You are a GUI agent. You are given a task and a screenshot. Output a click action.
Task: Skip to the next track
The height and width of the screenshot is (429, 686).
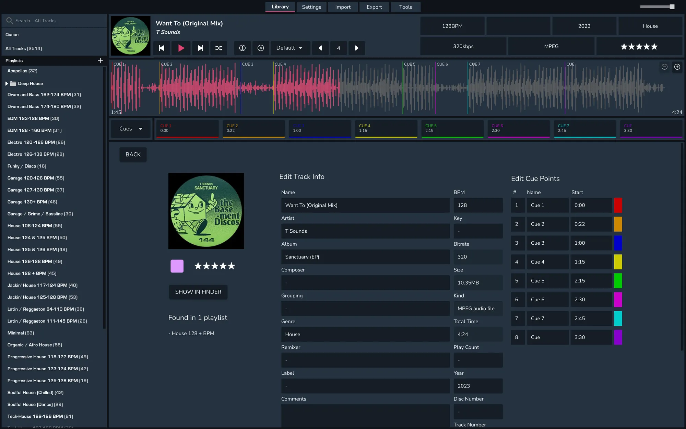point(200,48)
